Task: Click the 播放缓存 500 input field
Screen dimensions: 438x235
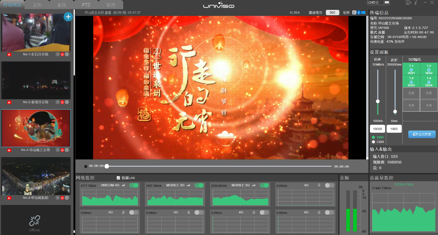Action: 332,12
